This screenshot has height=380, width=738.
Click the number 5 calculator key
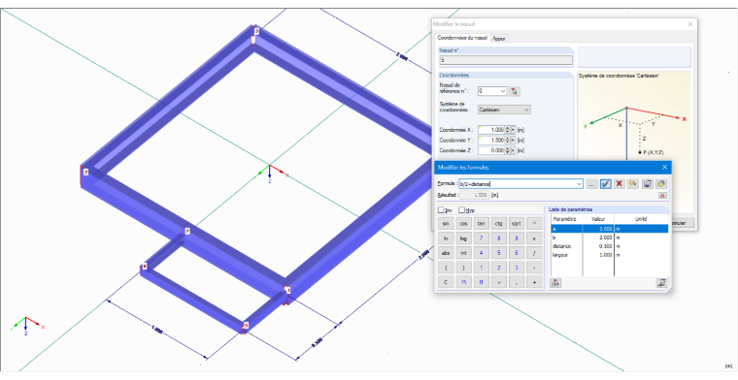pyautogui.click(x=498, y=253)
